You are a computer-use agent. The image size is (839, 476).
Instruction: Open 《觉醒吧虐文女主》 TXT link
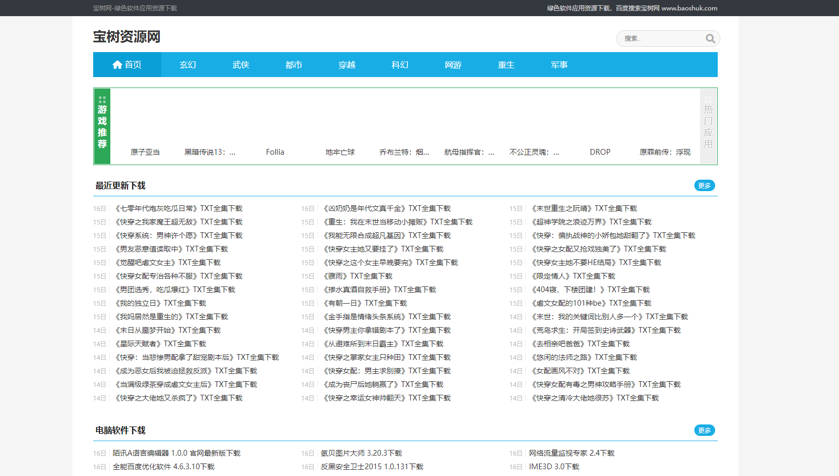167,262
